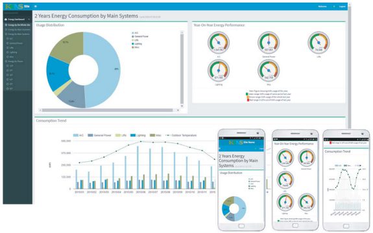This screenshot has width=373, height=233.
Task: Toggle A/C series in Consumption Trend legend
Action: click(78, 135)
